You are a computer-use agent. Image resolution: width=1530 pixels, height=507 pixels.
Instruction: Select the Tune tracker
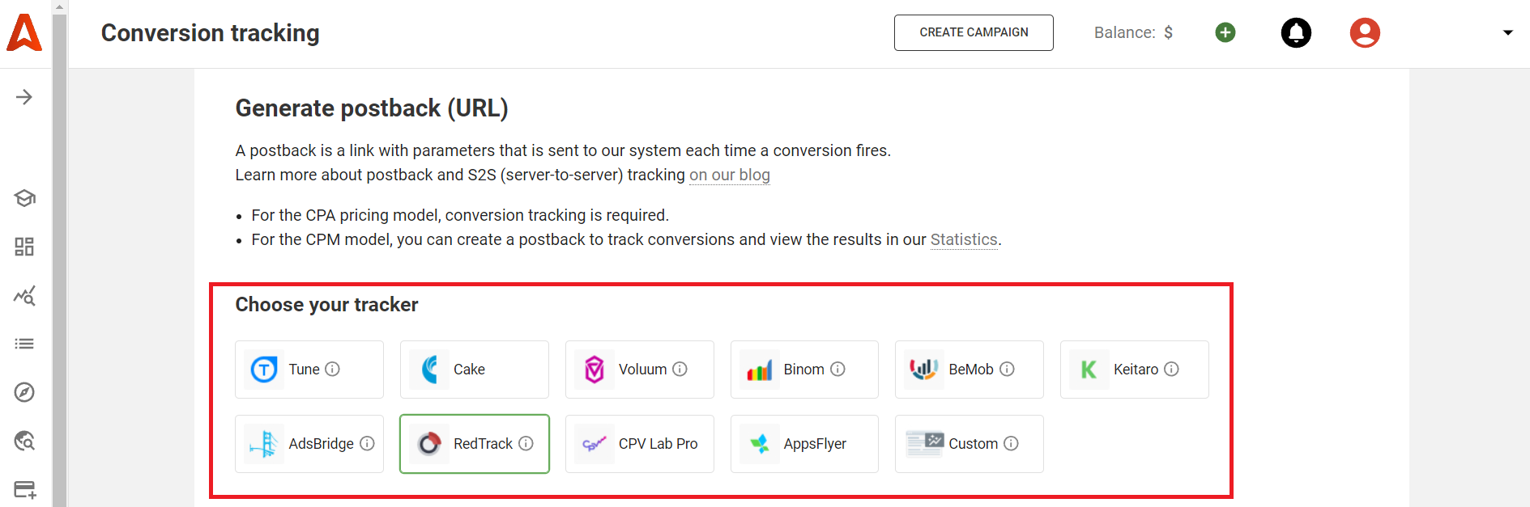point(309,370)
